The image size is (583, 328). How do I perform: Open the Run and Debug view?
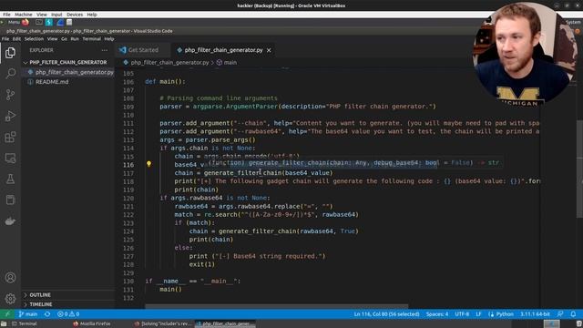pos(10,116)
